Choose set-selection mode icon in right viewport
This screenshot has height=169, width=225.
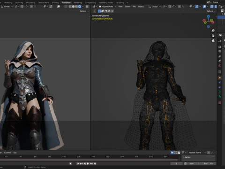coord(99,11)
